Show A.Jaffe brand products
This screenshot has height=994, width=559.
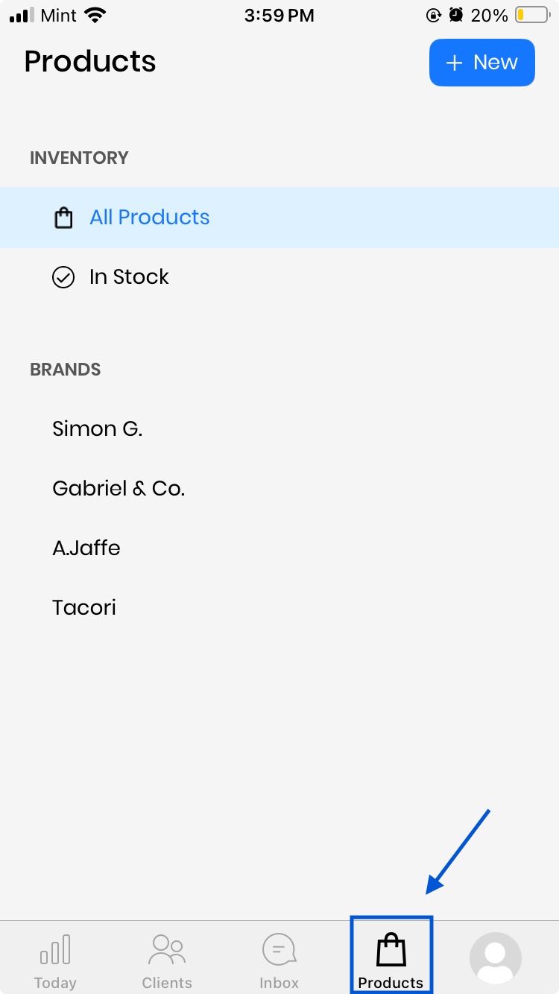click(x=86, y=548)
